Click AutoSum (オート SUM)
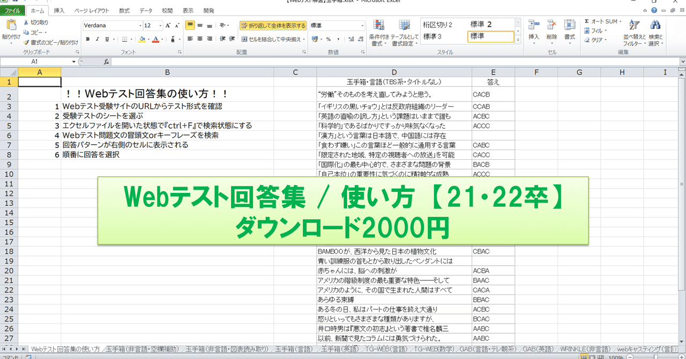 (603, 22)
